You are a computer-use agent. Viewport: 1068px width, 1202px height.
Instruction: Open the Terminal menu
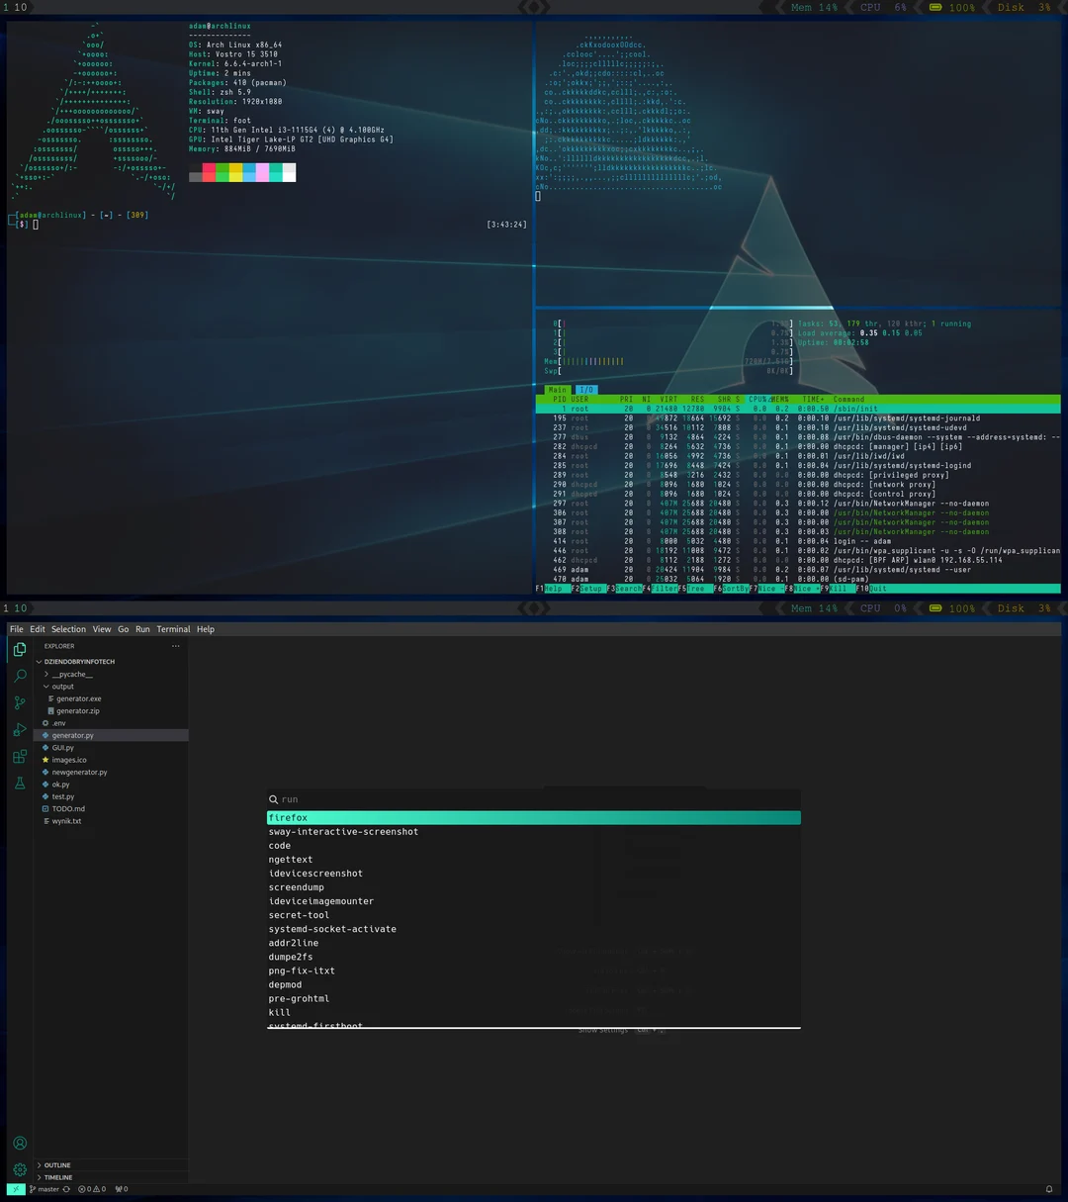click(x=173, y=628)
